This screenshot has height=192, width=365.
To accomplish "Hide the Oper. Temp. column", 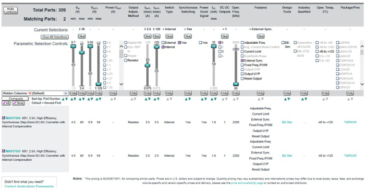I will [x=325, y=93].
